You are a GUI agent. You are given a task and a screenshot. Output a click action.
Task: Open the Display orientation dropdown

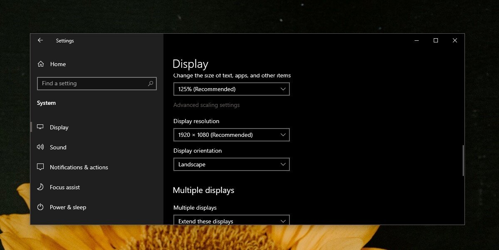click(x=231, y=164)
